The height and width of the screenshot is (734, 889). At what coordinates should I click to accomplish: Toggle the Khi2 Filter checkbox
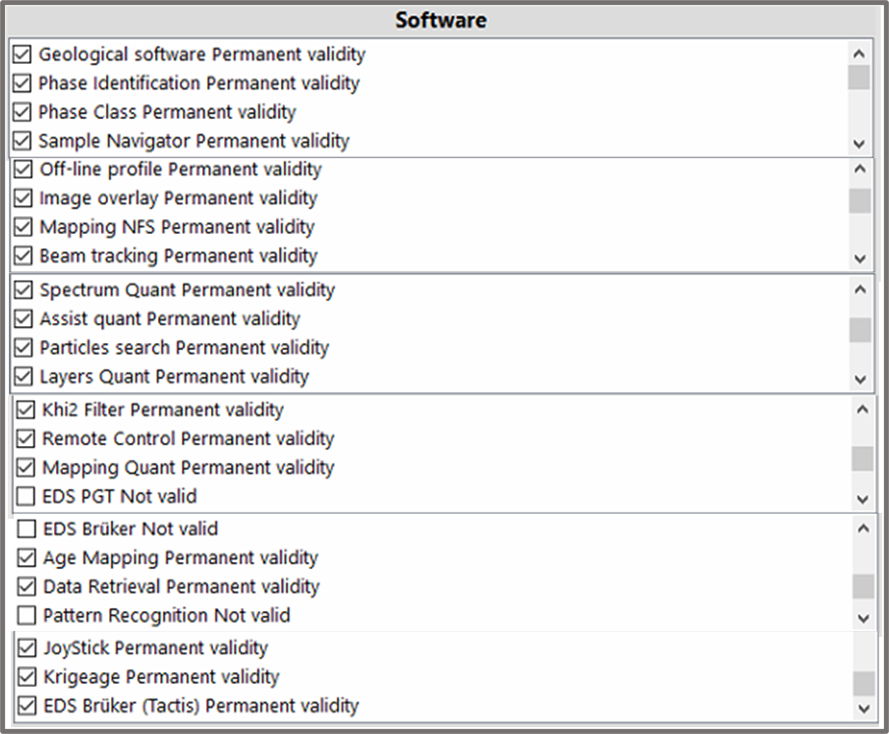(27, 410)
